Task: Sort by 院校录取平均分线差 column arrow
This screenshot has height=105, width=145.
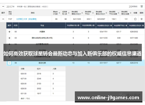Action: (x=118, y=13)
